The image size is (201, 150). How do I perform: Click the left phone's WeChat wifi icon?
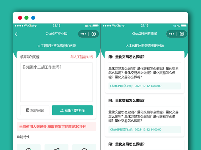(x=36, y=26)
